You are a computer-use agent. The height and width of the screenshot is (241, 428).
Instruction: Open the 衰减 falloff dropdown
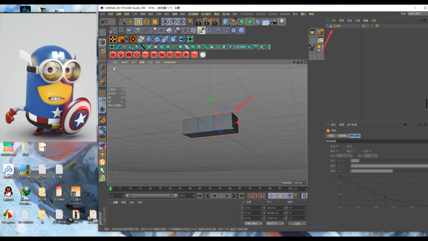[344, 155]
